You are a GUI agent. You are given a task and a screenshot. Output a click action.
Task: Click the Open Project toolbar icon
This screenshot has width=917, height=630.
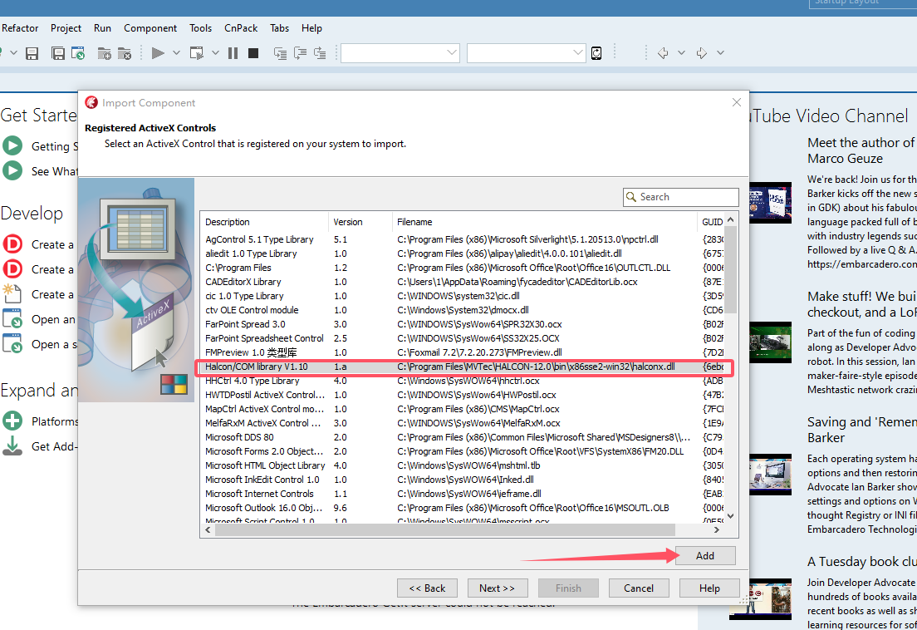click(78, 53)
